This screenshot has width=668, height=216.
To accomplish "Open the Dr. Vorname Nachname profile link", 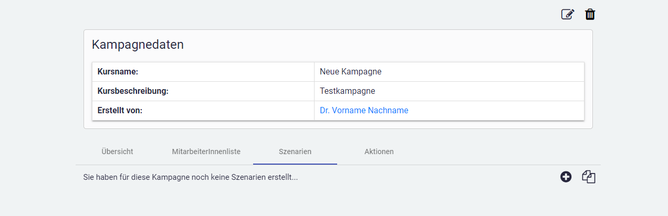I will tap(364, 111).
